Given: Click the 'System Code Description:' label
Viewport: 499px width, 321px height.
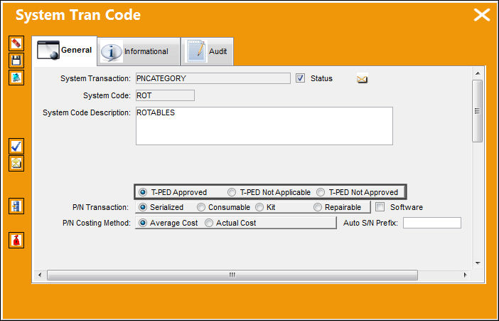Looking at the screenshot, I should [x=87, y=112].
